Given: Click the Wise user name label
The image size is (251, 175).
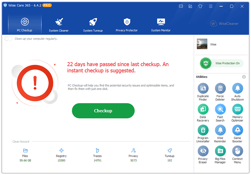Looking at the screenshot, I should [213, 45].
